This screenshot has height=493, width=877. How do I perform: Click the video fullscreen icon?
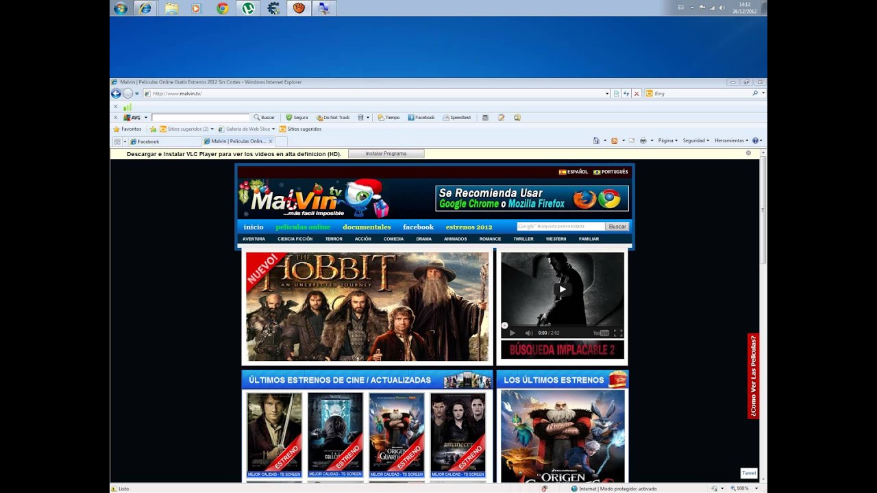(618, 333)
